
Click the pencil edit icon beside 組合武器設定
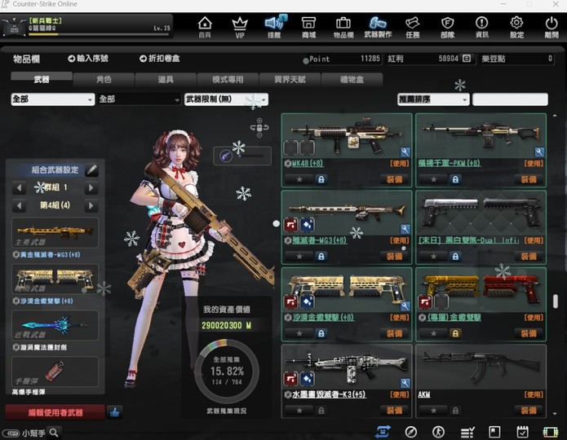91,170
